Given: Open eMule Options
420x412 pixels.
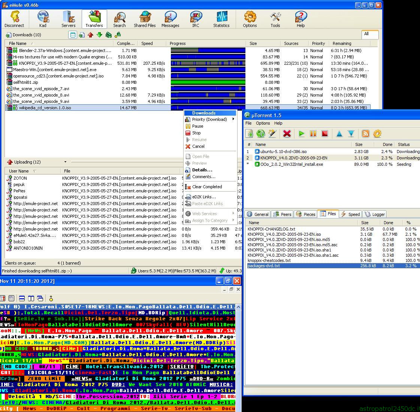Looking at the screenshot, I should point(250,19).
